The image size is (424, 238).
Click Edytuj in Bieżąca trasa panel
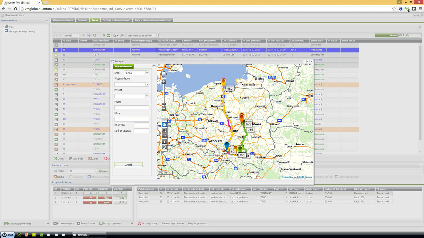[x=58, y=177]
